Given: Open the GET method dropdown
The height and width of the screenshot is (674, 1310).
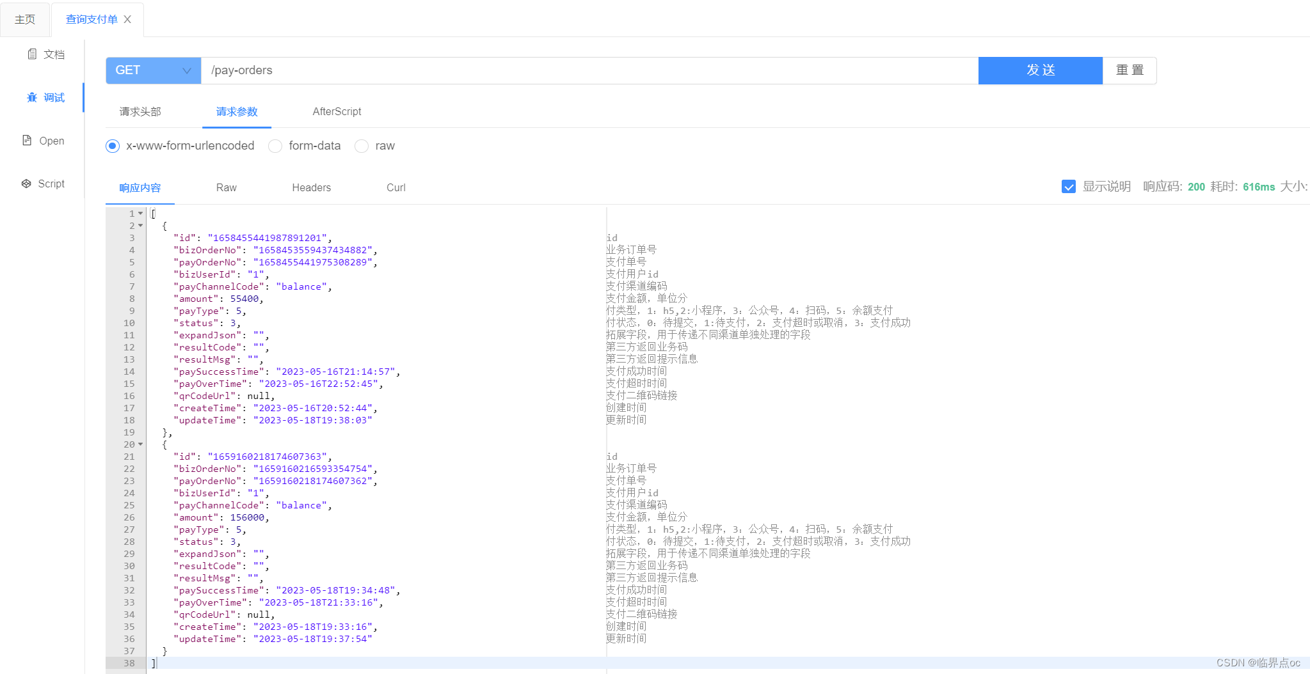Looking at the screenshot, I should coord(154,70).
